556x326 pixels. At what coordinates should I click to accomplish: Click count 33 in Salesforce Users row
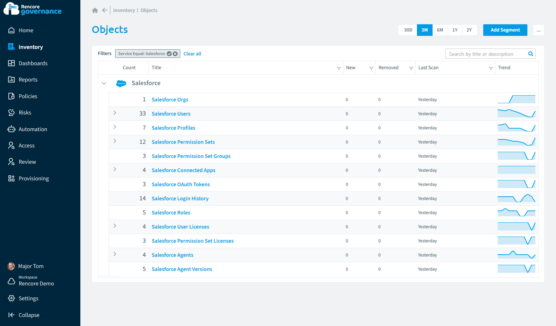click(x=143, y=114)
